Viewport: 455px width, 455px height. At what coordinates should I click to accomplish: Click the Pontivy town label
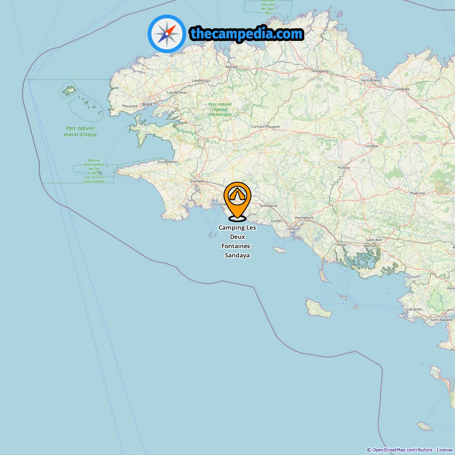tap(344, 167)
